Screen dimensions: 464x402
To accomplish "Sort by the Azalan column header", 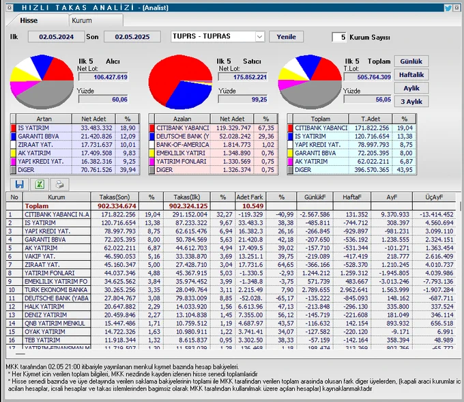I will point(182,119).
